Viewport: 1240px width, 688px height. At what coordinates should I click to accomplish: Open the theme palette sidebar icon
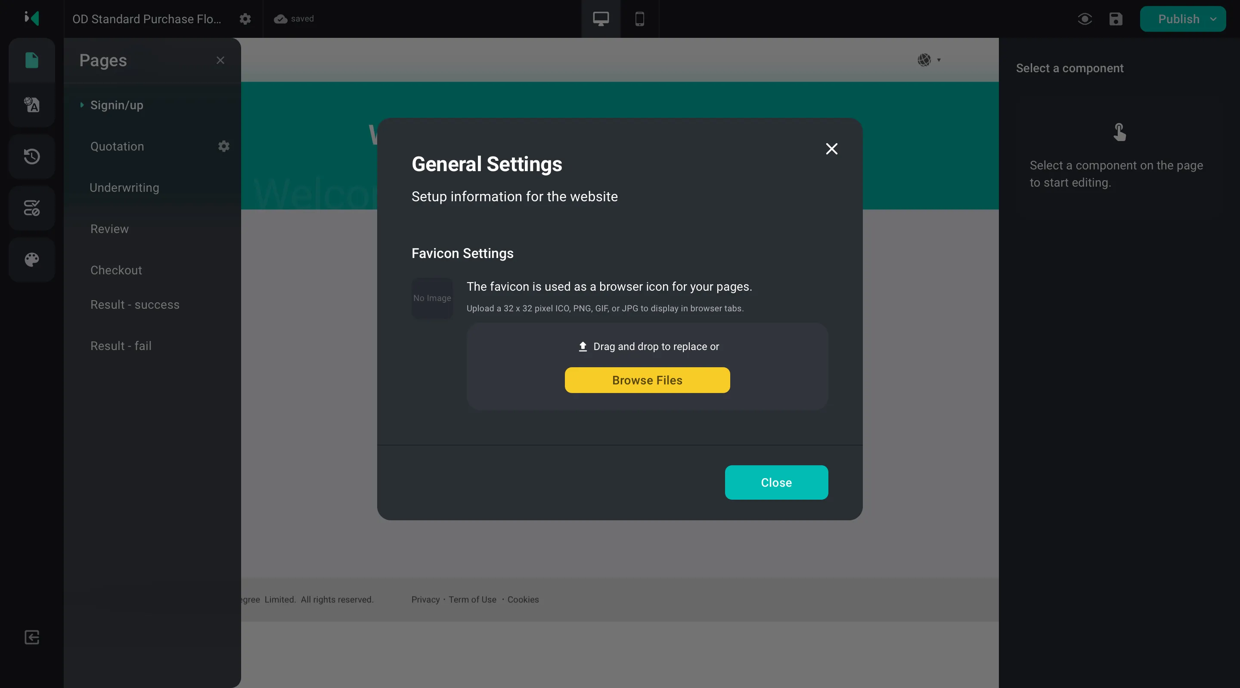(x=32, y=260)
